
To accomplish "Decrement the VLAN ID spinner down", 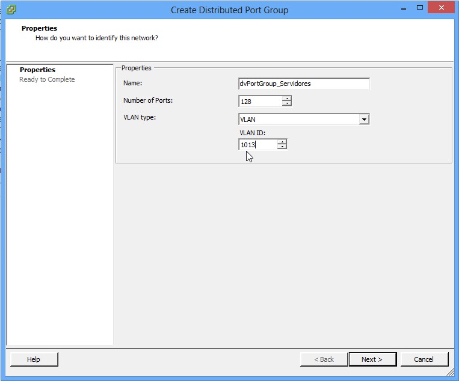I will point(282,147).
